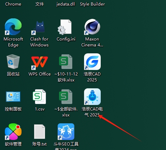Click the "Maxon Cinema 4..." text label
The height and width of the screenshot is (150, 166).
[x=92, y=42]
